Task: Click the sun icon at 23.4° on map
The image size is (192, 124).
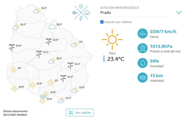Action: click(x=43, y=101)
